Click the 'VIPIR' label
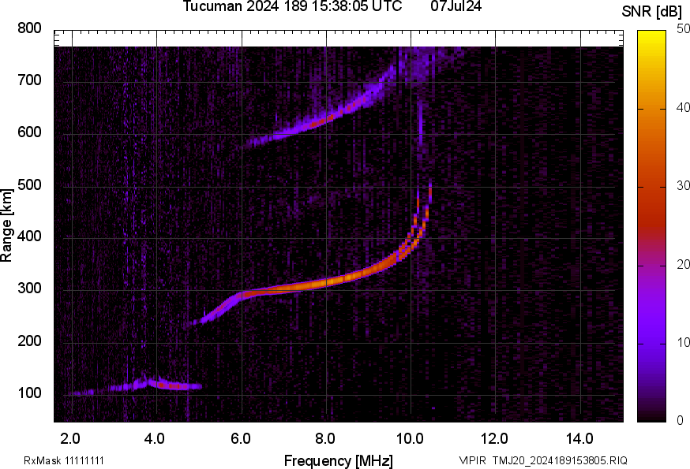Viewport: 690px width, 469px height. click(x=473, y=460)
